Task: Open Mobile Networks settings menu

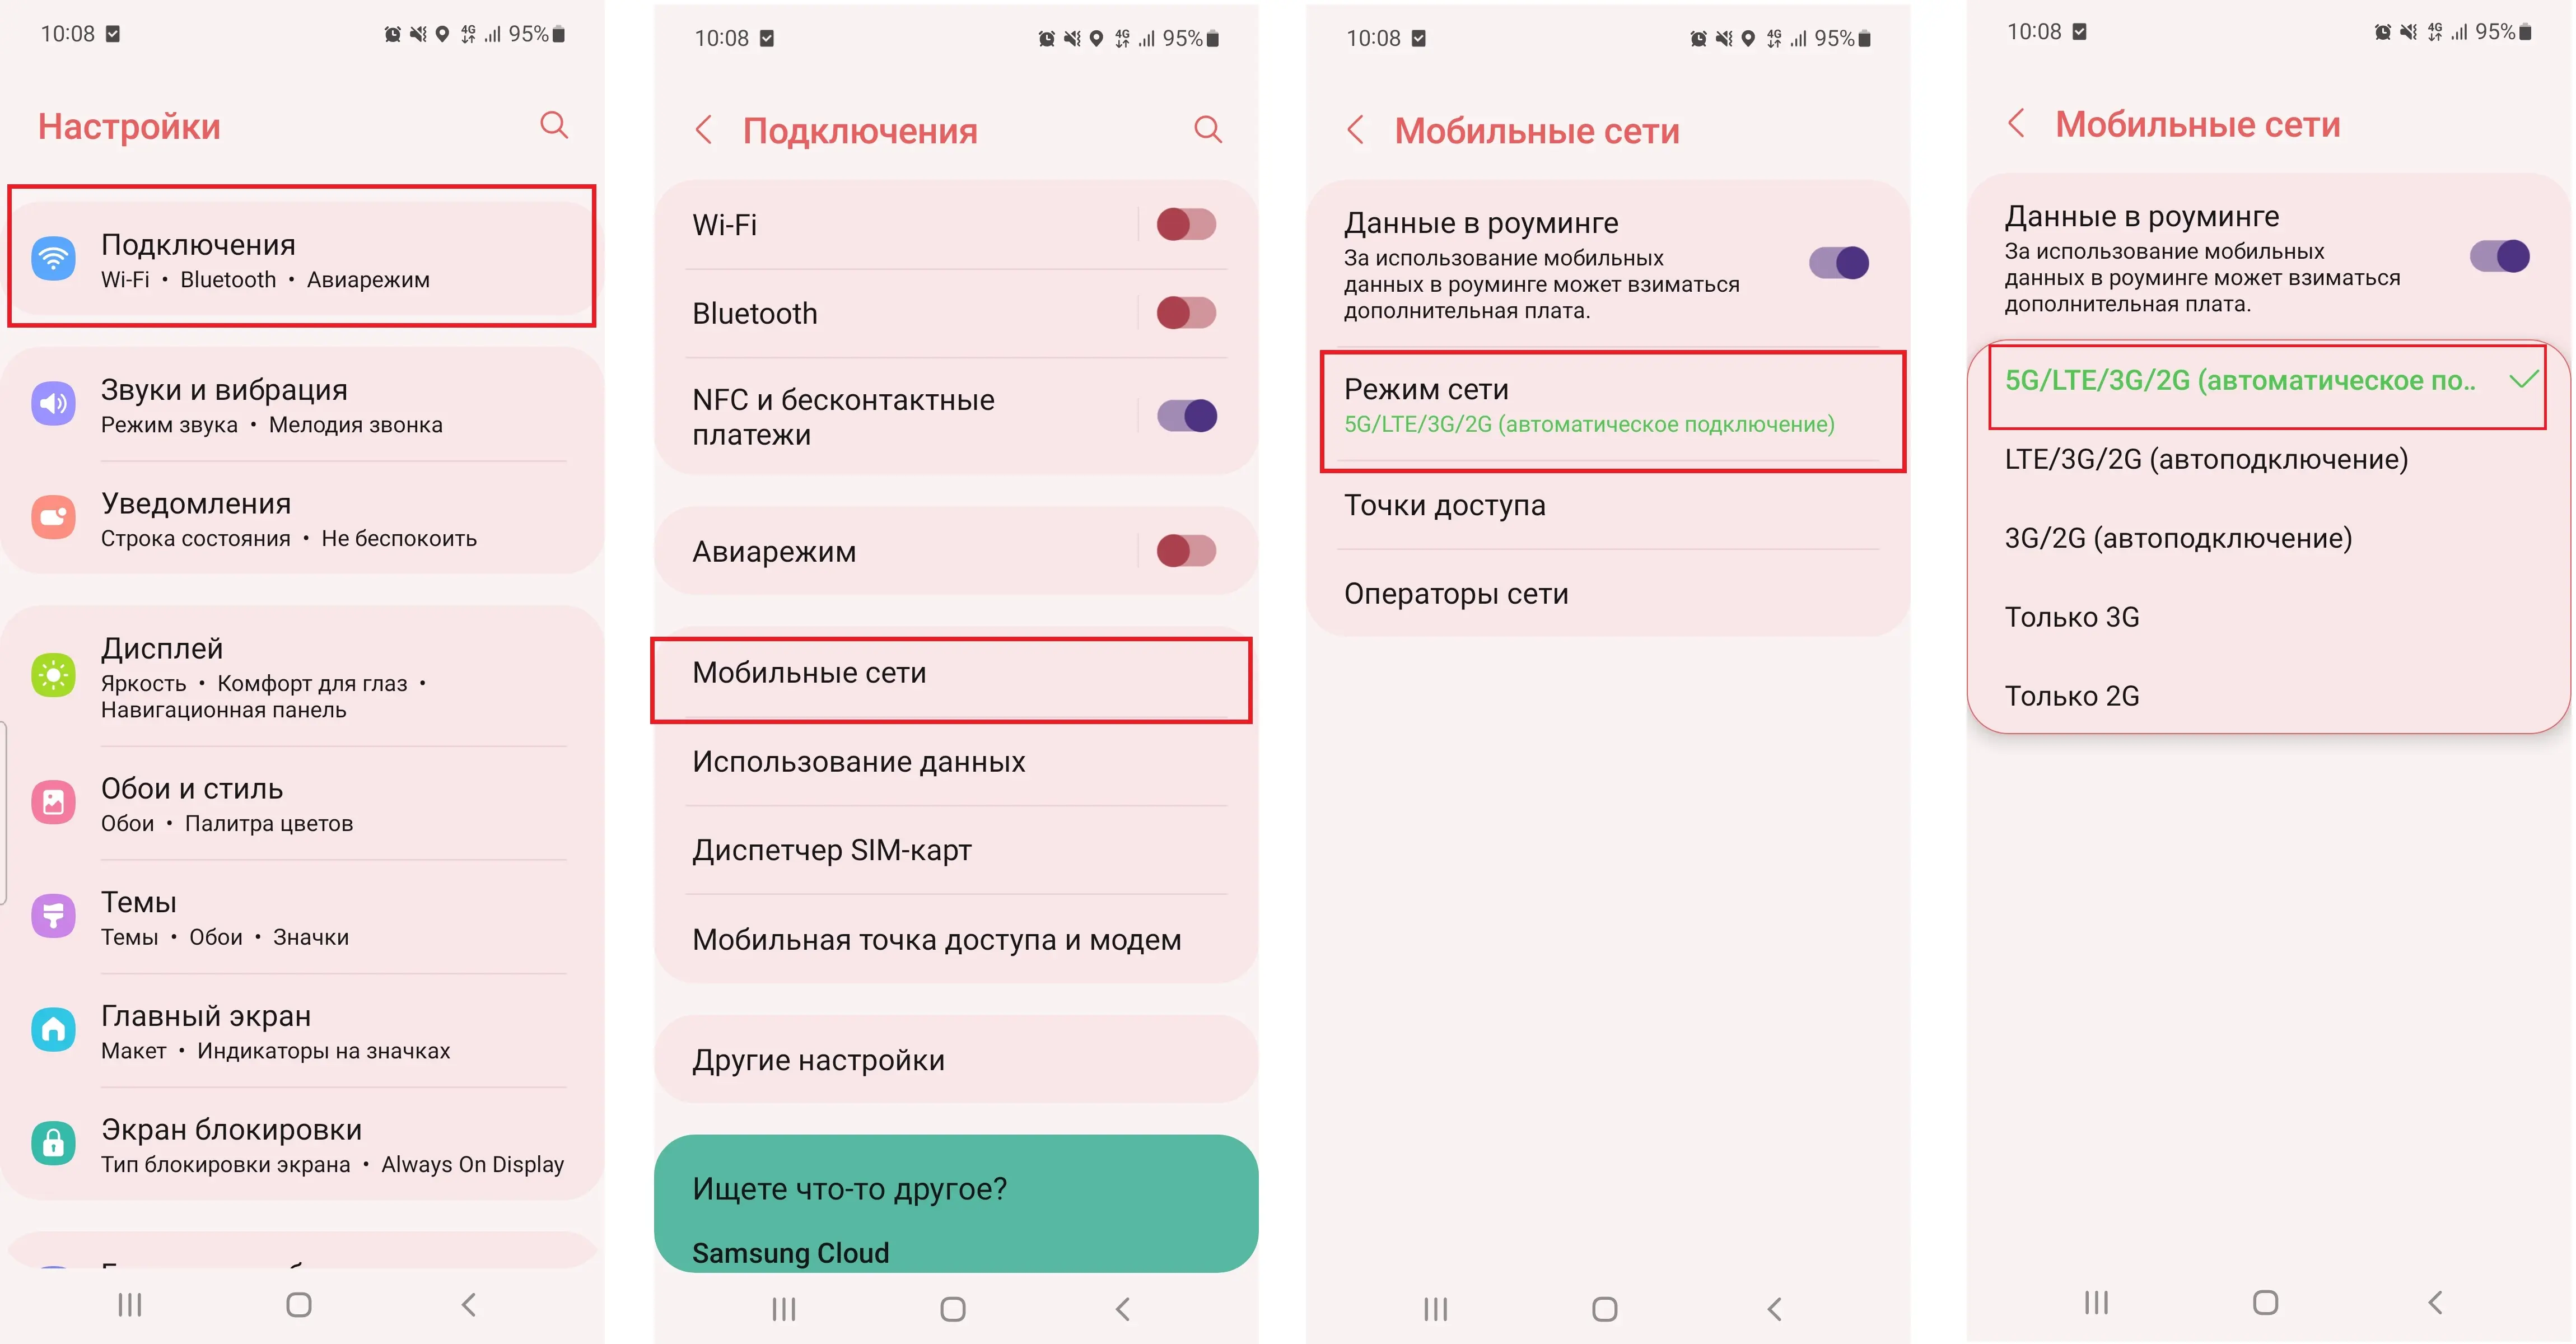Action: [966, 671]
